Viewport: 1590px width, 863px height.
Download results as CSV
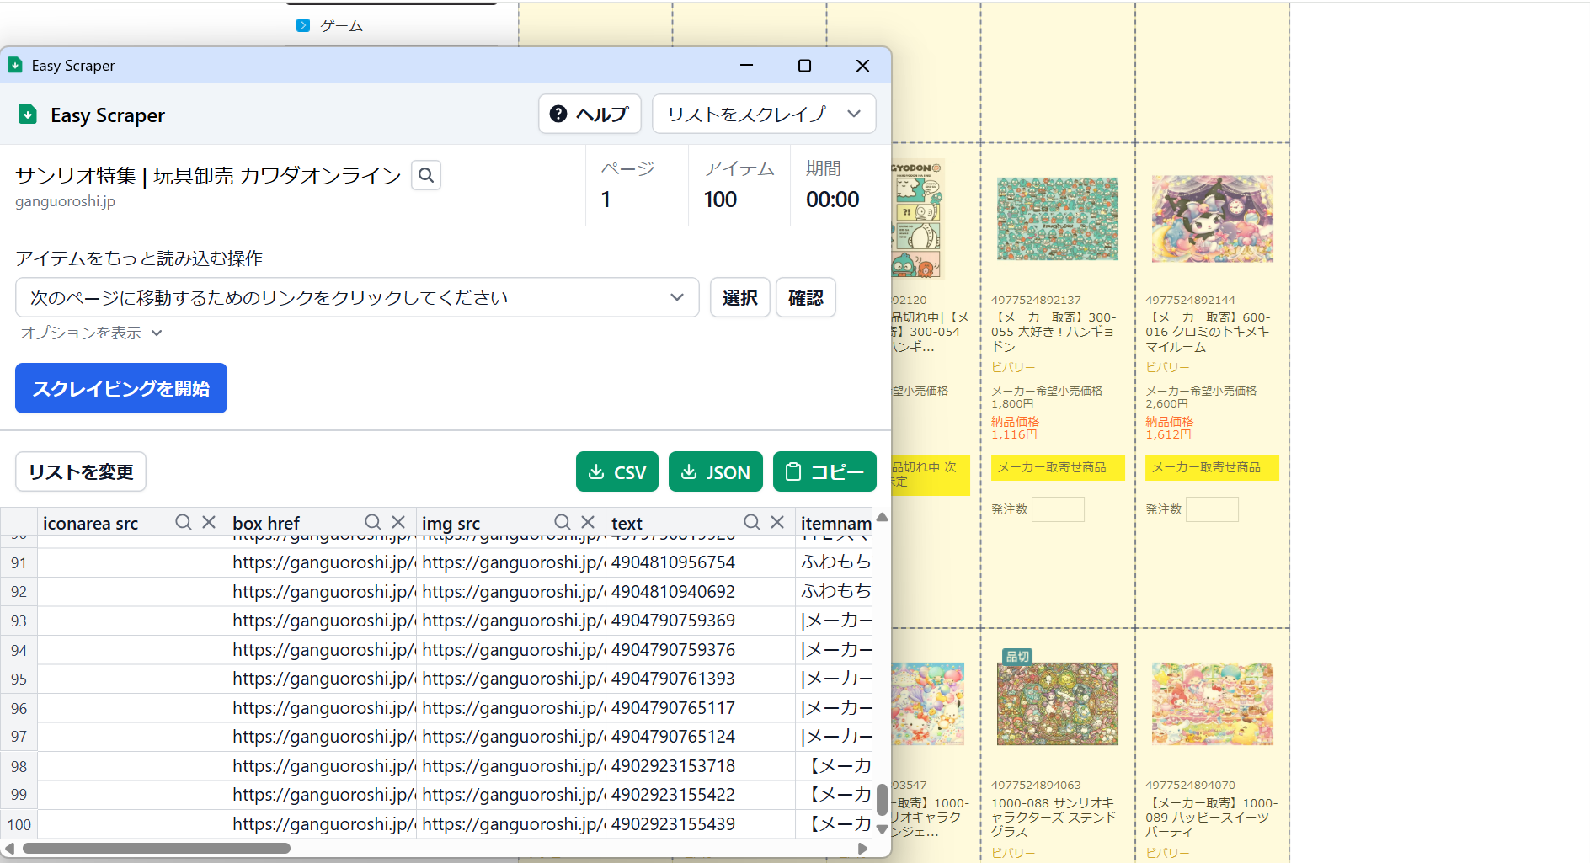[616, 472]
